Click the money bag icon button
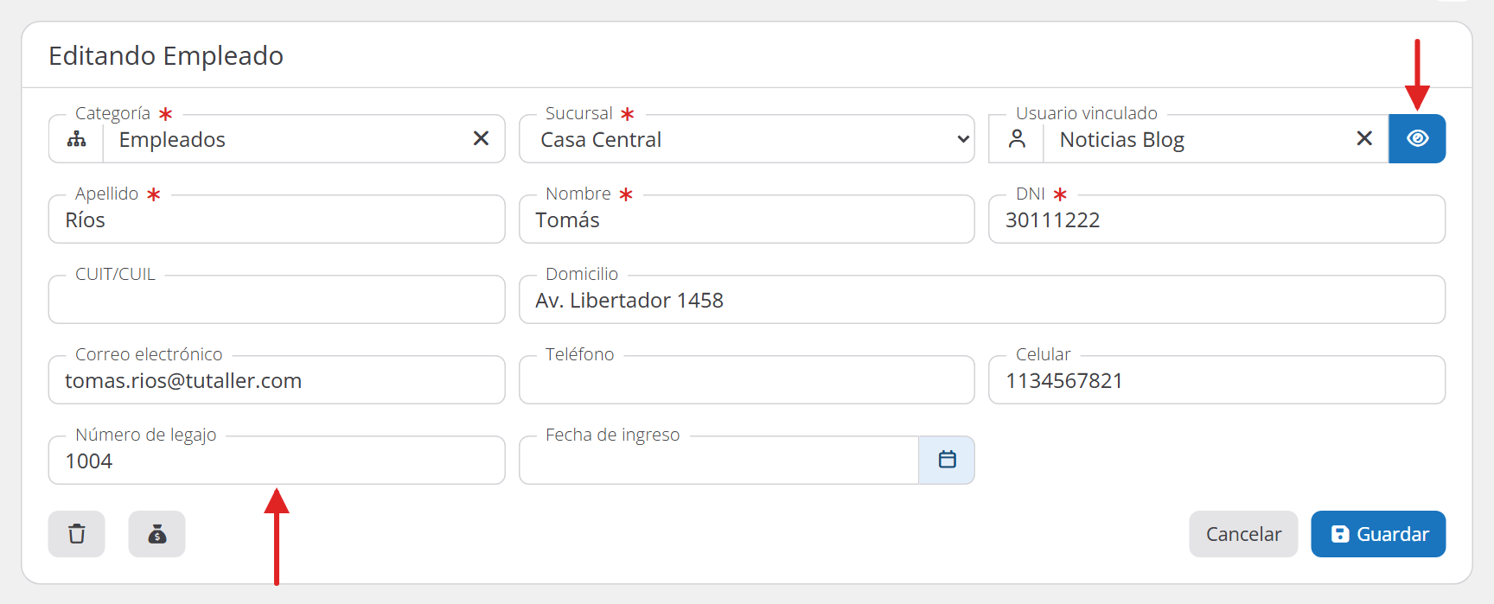Screen dimensions: 1494x604 (x=156, y=534)
